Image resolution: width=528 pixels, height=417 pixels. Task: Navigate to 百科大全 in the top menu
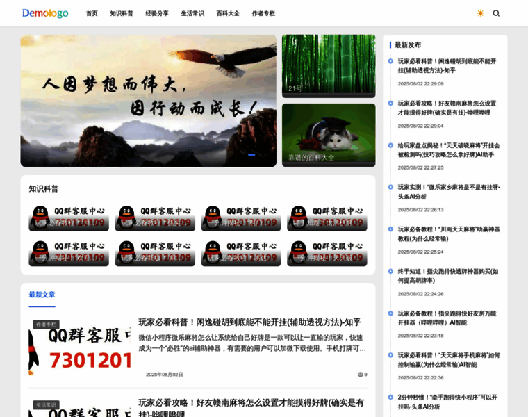coord(228,13)
